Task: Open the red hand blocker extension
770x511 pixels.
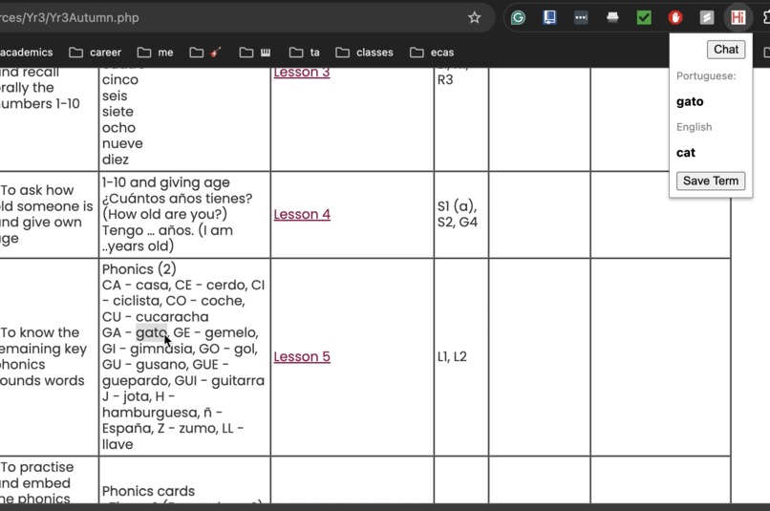Action: [675, 18]
